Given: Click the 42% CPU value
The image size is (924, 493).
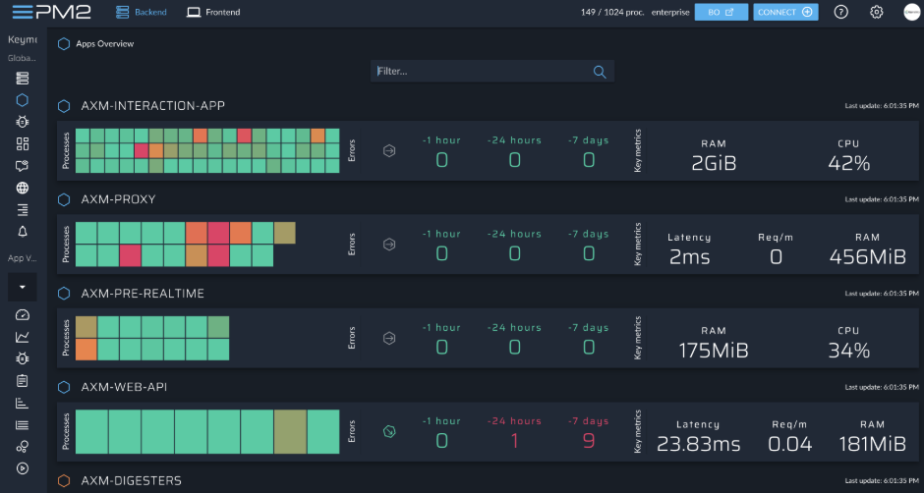Looking at the screenshot, I should pos(849,163).
